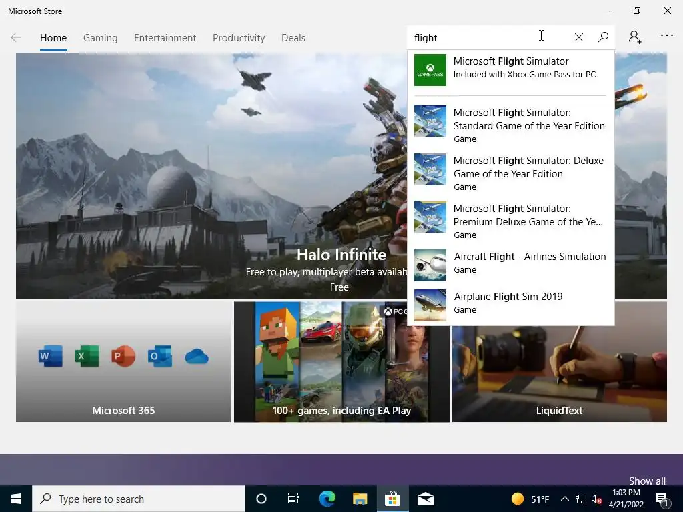
Task: Open the Windows Start button
Action: tap(16, 499)
